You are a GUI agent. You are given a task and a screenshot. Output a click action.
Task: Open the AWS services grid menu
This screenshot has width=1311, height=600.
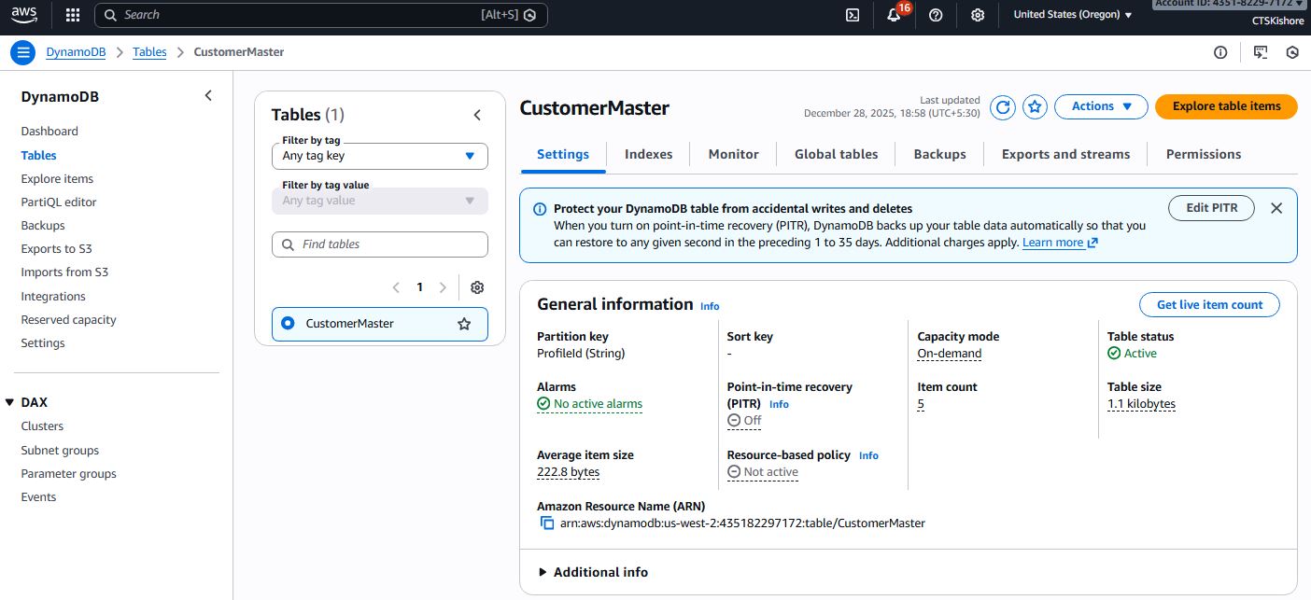coord(73,15)
